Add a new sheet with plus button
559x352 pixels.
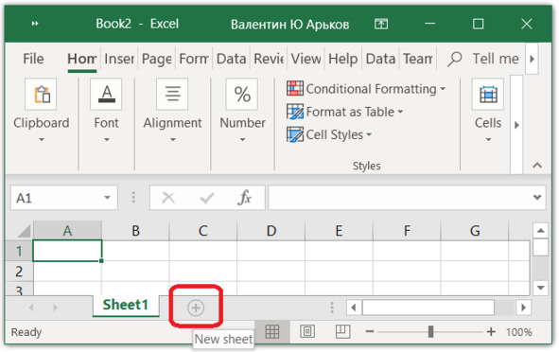click(196, 308)
